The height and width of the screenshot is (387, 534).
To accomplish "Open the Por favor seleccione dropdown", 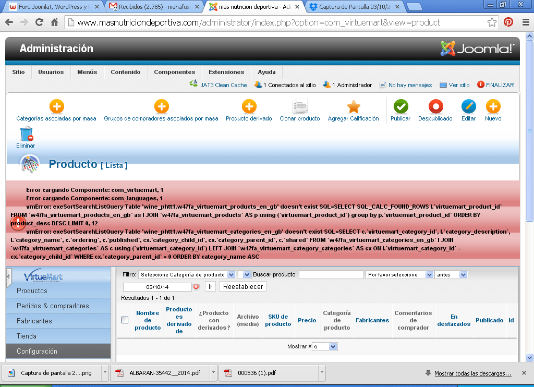I will [x=399, y=274].
